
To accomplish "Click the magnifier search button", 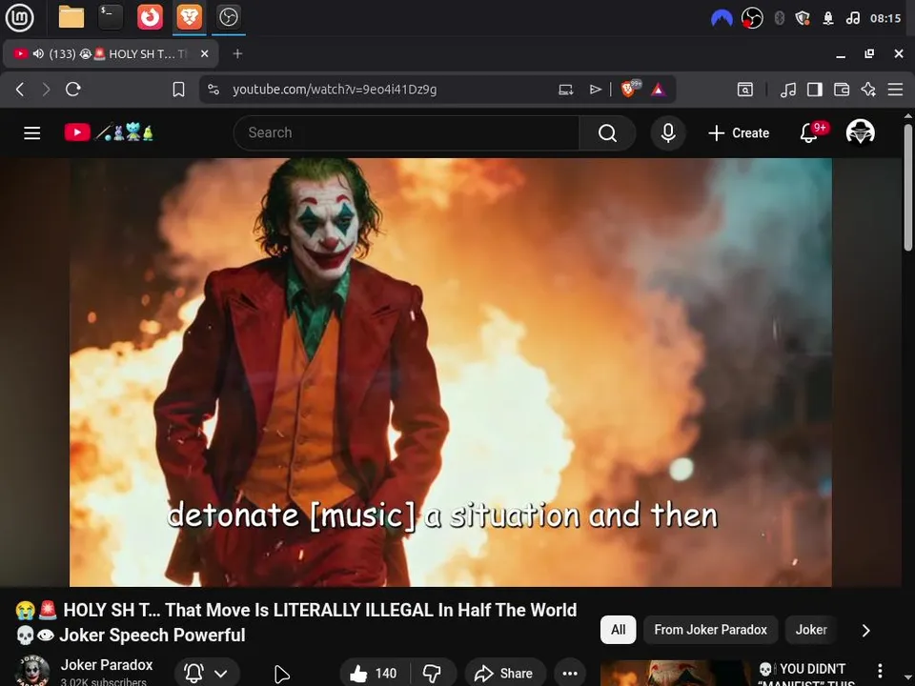I will coord(607,133).
